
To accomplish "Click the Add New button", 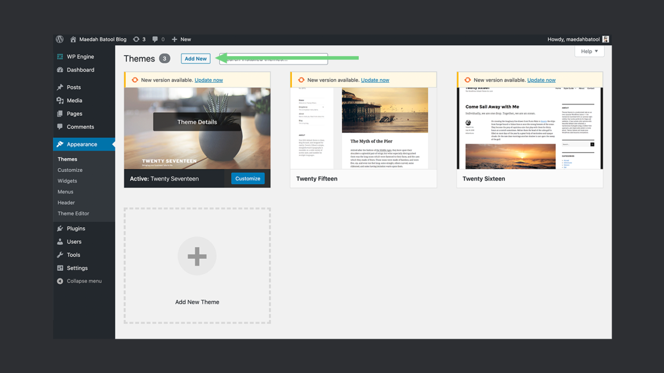I will [x=195, y=59].
